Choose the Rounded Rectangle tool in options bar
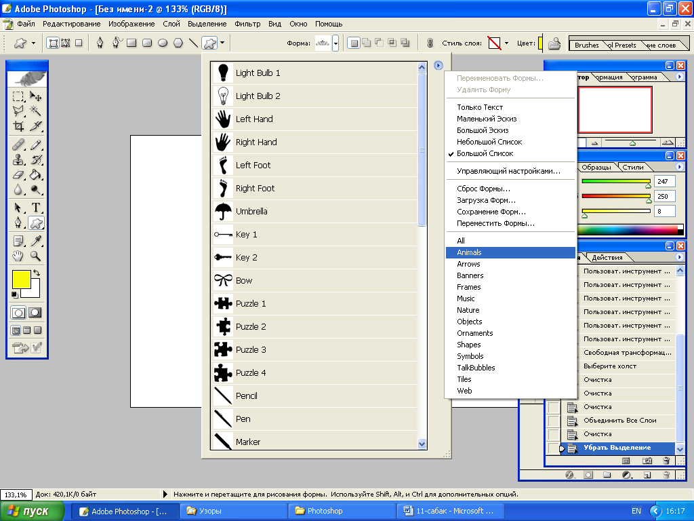The image size is (694, 521). click(x=147, y=43)
